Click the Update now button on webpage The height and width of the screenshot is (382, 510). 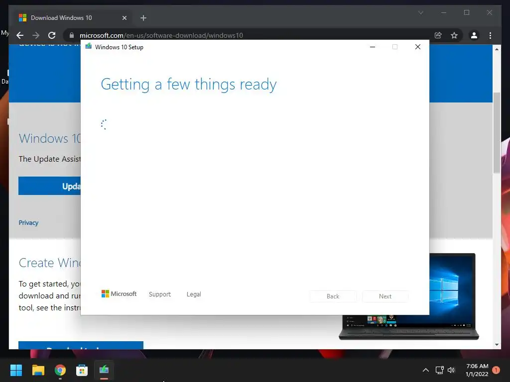click(49, 186)
